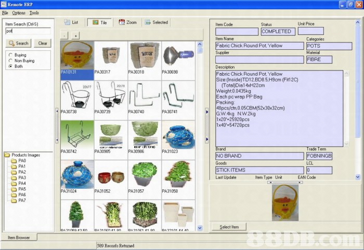The width and height of the screenshot is (364, 250).
Task: Show the Selected items view
Action: (x=156, y=22)
